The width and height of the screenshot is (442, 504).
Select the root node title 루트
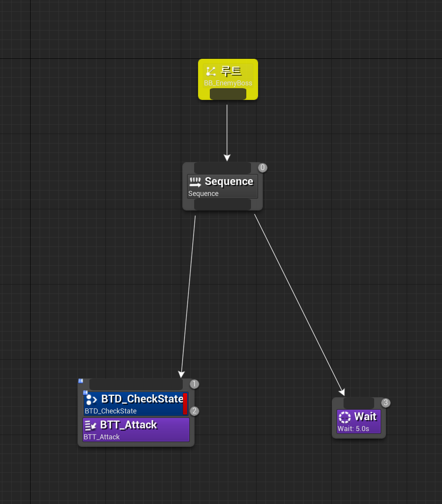[231, 71]
